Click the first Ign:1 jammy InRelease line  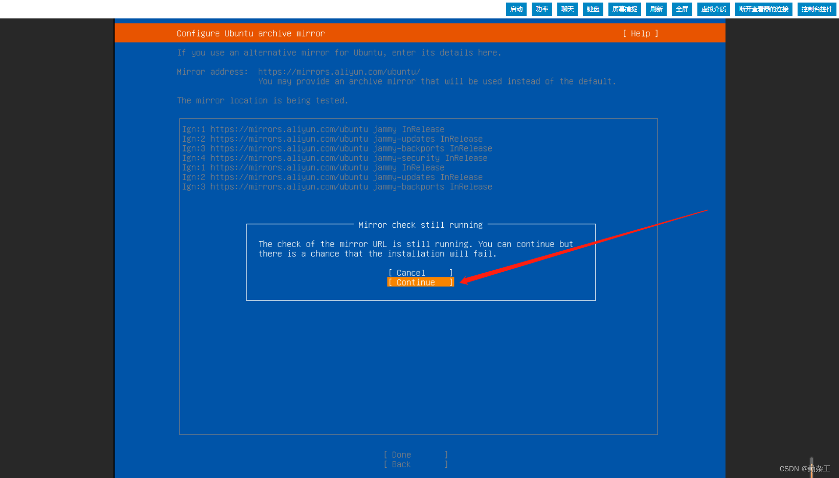(x=313, y=129)
